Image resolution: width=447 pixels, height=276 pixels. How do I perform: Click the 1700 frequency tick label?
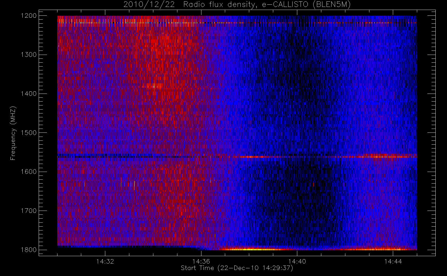(x=29, y=211)
